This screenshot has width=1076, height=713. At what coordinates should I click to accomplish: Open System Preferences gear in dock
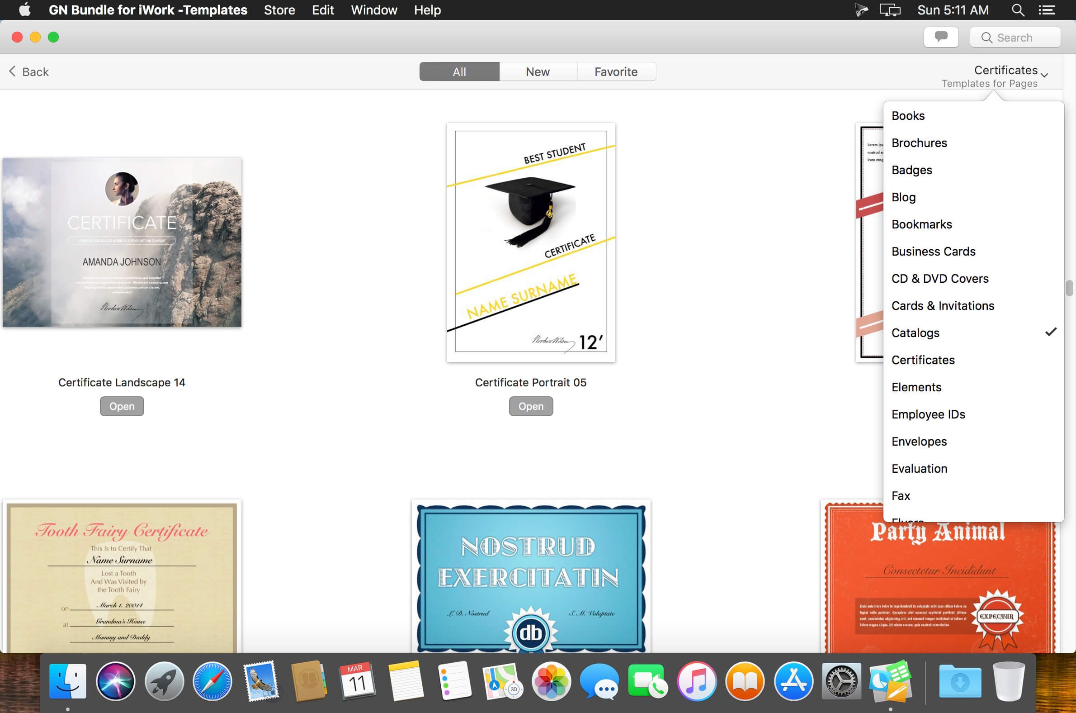[841, 681]
